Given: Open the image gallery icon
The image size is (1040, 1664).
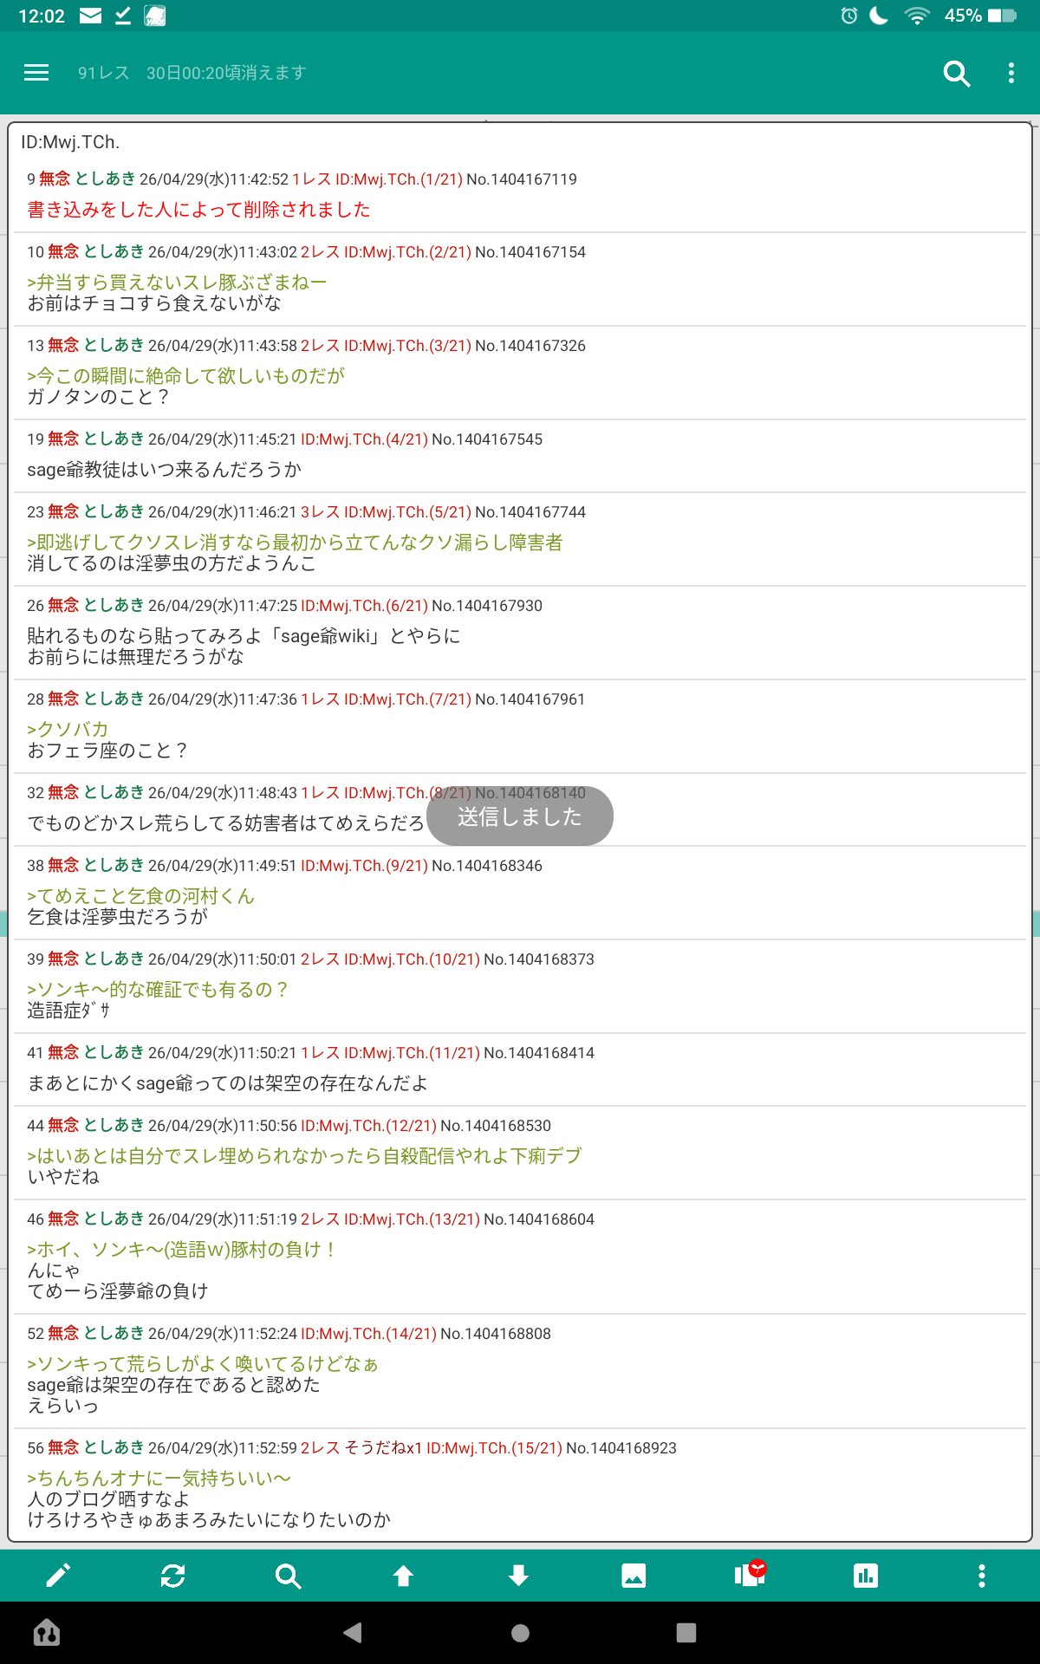Looking at the screenshot, I should pyautogui.click(x=634, y=1576).
